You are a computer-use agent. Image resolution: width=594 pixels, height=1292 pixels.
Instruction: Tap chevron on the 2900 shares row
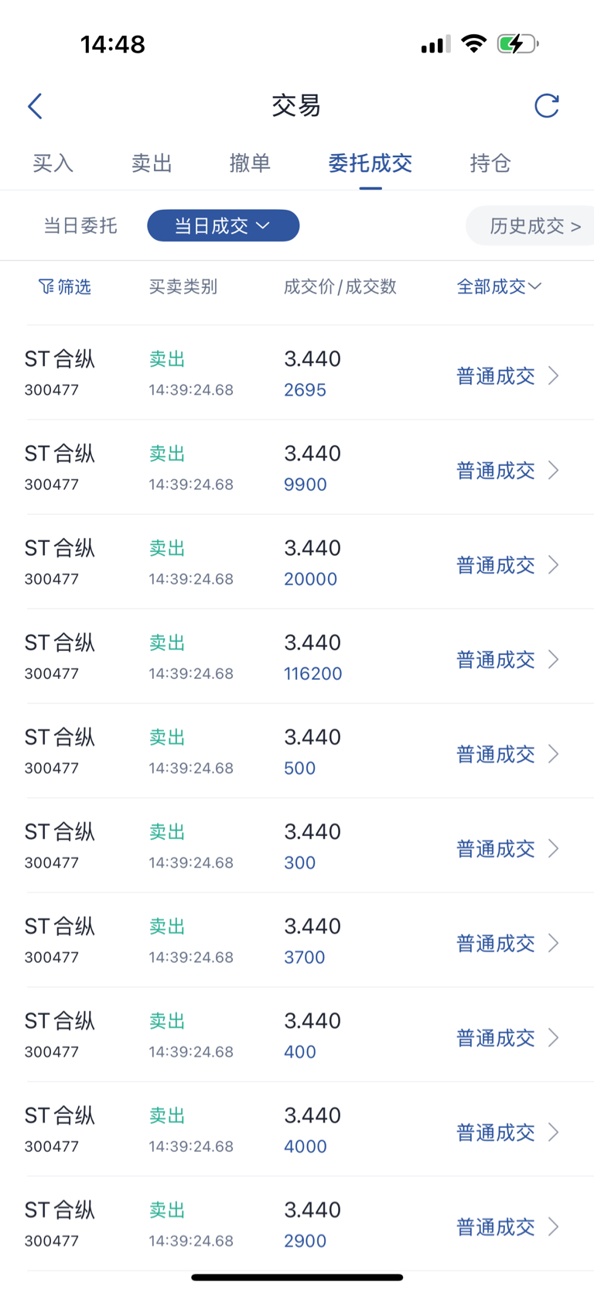[554, 1227]
